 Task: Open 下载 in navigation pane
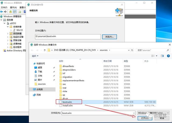[x=38, y=72]
